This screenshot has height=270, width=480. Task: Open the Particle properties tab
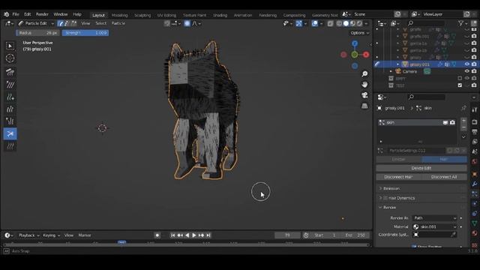(475, 193)
